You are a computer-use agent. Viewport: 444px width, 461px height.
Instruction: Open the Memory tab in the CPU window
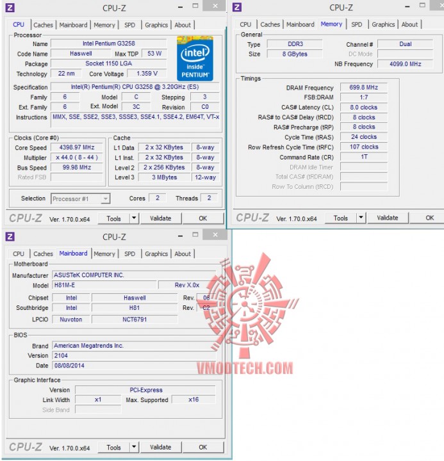click(x=104, y=25)
